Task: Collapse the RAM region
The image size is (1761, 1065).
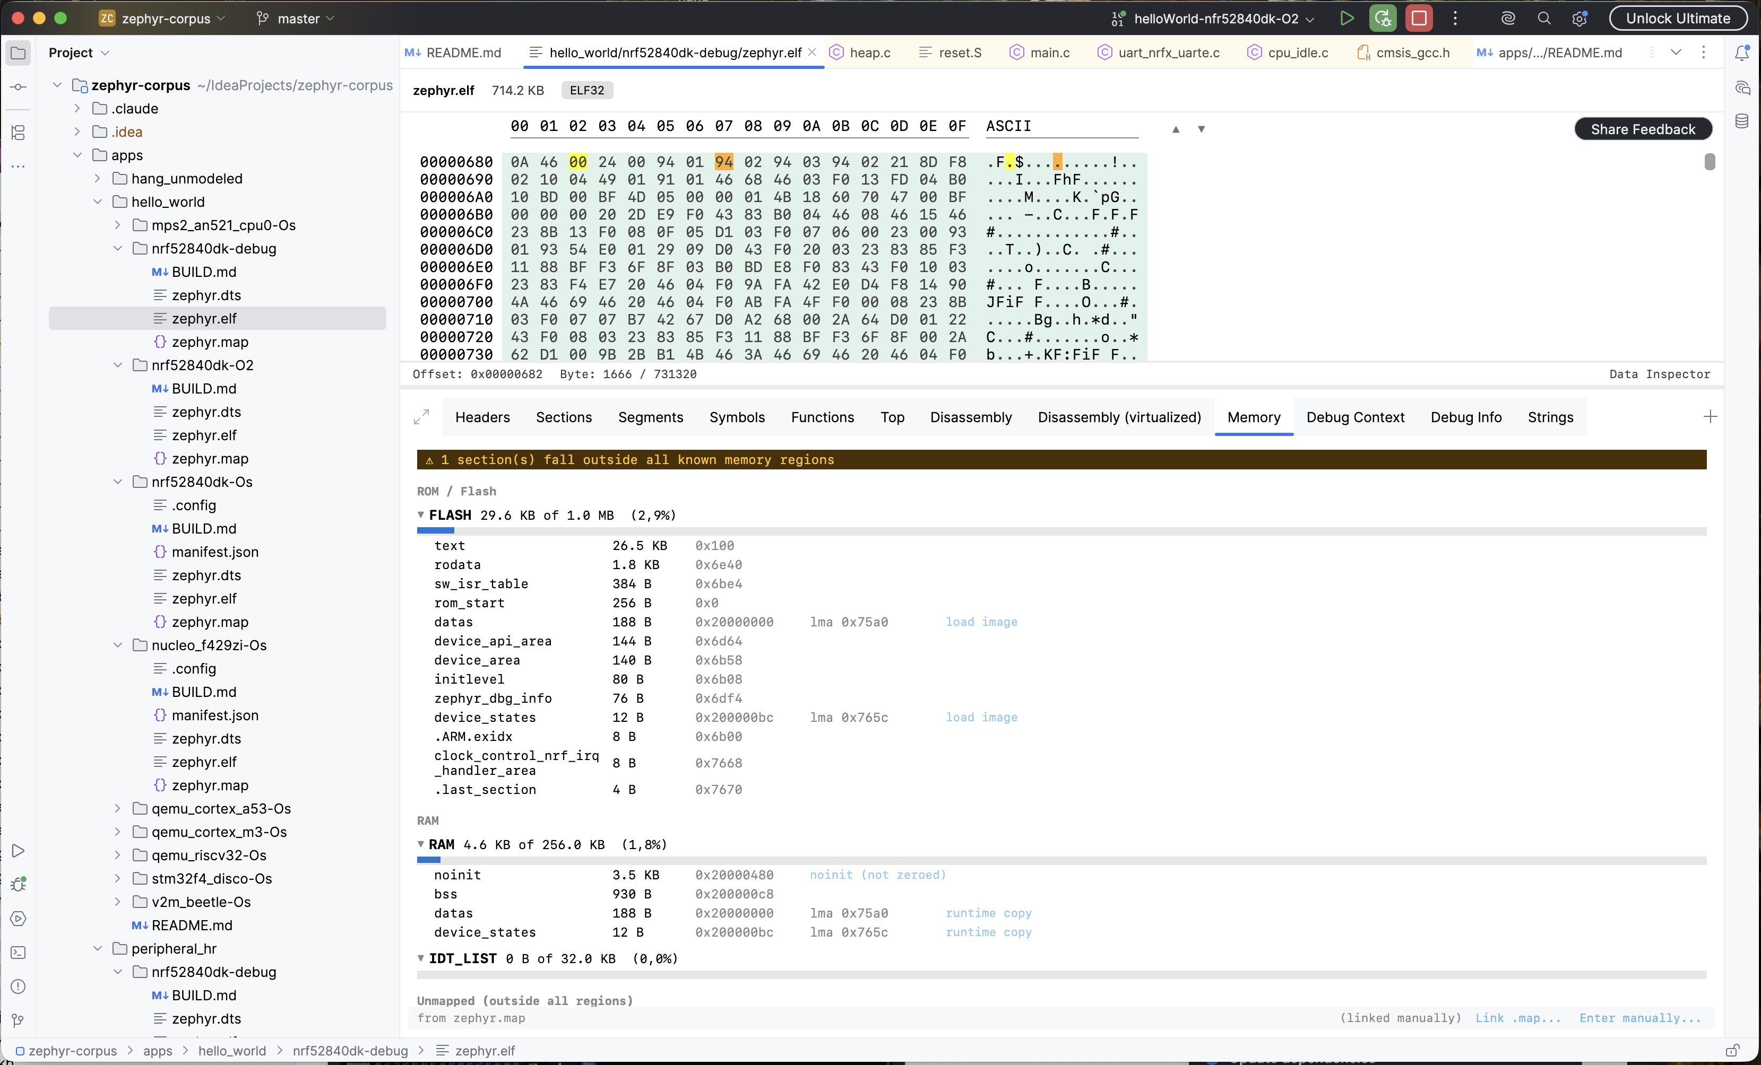Action: [421, 844]
